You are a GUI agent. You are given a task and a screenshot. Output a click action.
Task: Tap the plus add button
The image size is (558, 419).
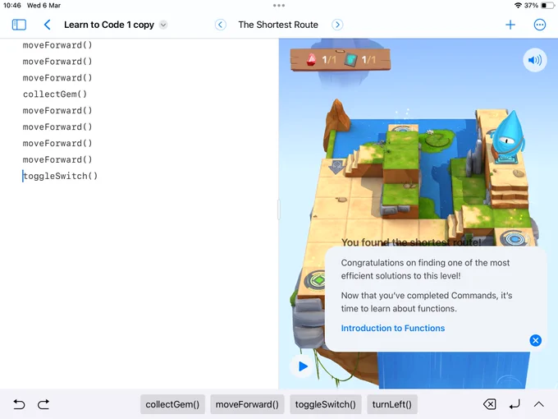click(510, 25)
